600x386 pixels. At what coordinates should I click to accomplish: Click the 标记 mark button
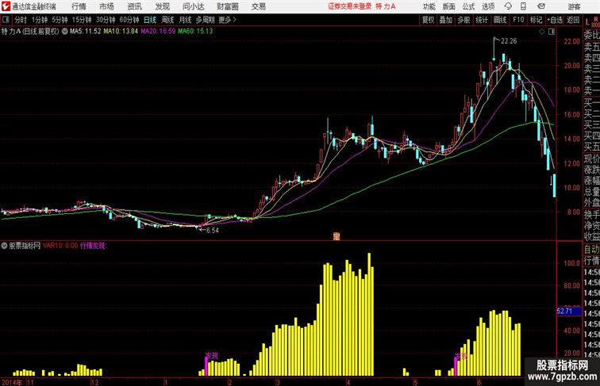point(536,20)
